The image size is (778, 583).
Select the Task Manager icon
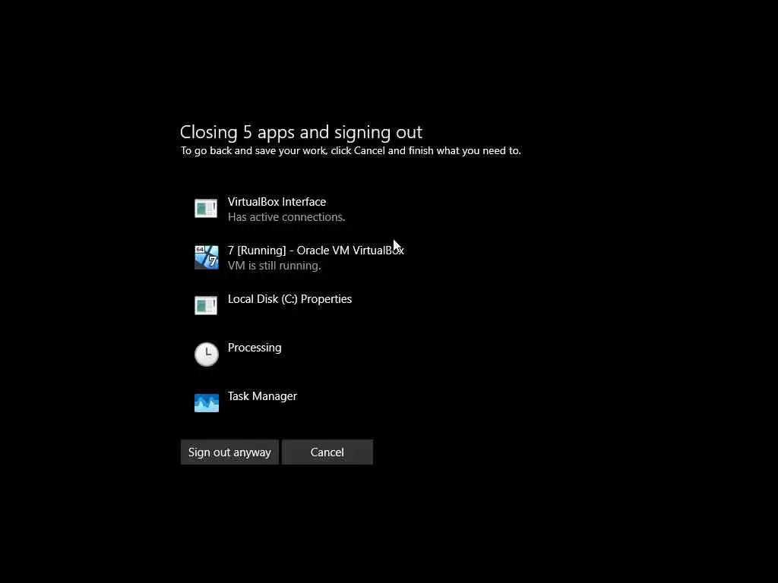207,402
